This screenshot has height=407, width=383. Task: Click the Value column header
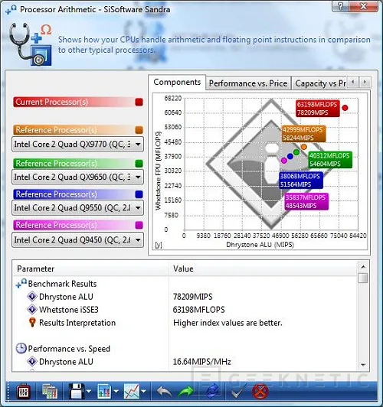click(x=264, y=269)
